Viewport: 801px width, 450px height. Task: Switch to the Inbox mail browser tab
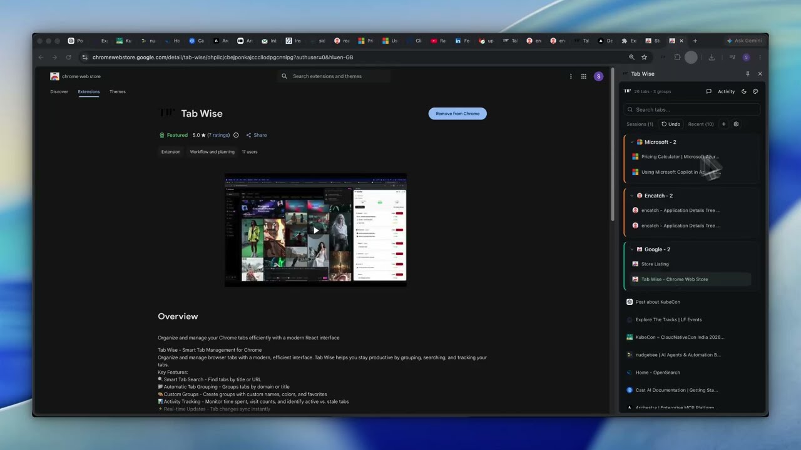pos(270,41)
